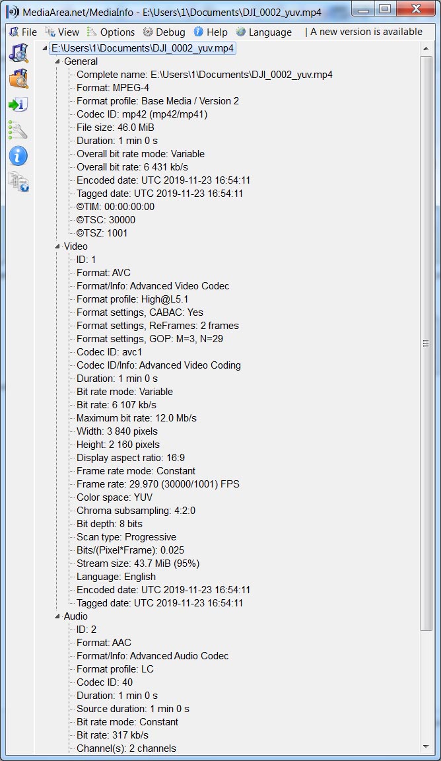
Task: Select 'Maximum bit rate: 12.0 Mb/s' row
Action: [136, 418]
